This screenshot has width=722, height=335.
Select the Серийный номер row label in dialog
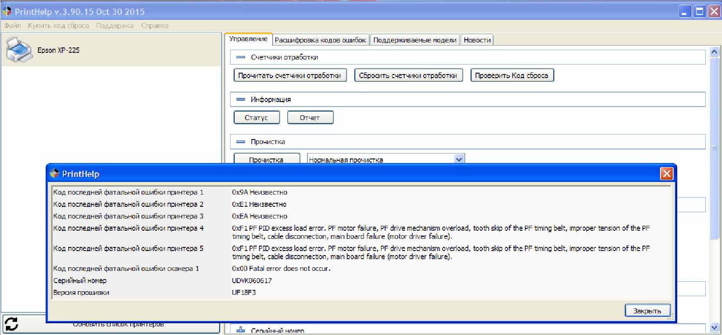tap(80, 280)
